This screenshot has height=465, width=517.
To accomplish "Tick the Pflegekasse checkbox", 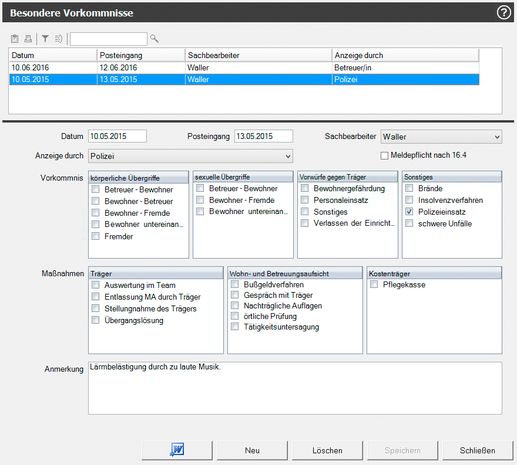I will [x=374, y=284].
